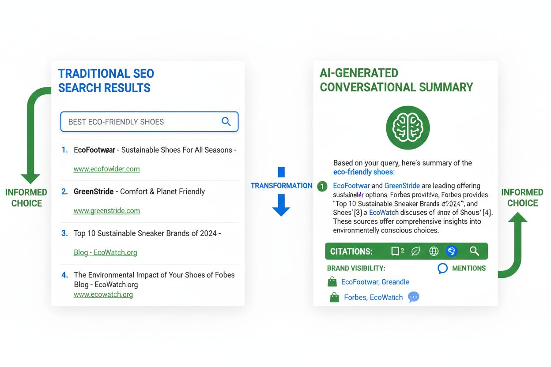The height and width of the screenshot is (367, 551).
Task: Select the globe icon in the Citations bar
Action: pos(434,251)
